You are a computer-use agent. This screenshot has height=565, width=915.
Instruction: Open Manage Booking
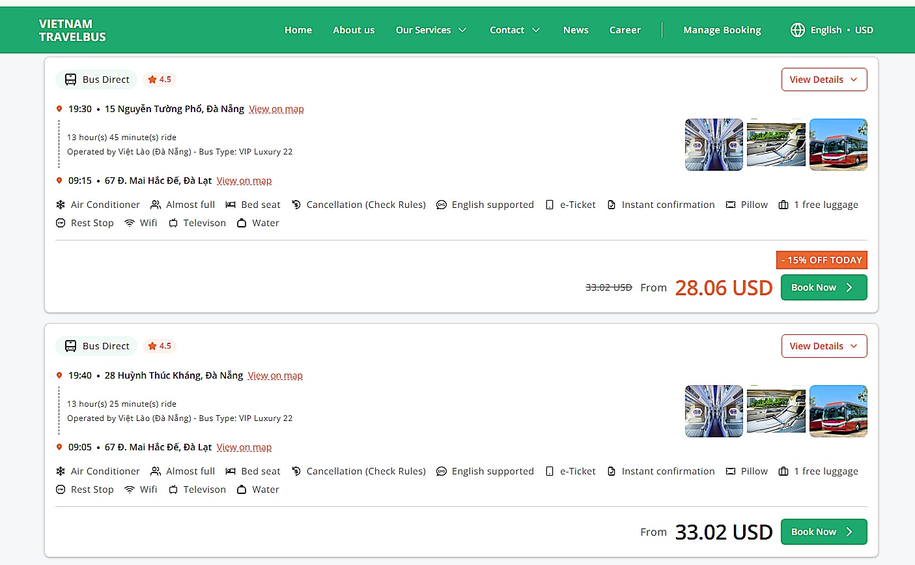[x=722, y=30]
